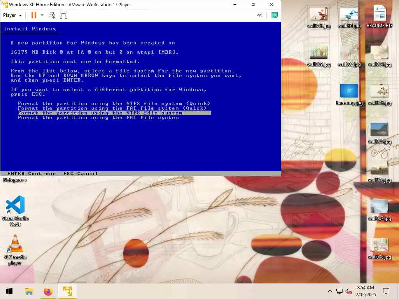Enter full screen mode icon in VMware

click(64, 15)
